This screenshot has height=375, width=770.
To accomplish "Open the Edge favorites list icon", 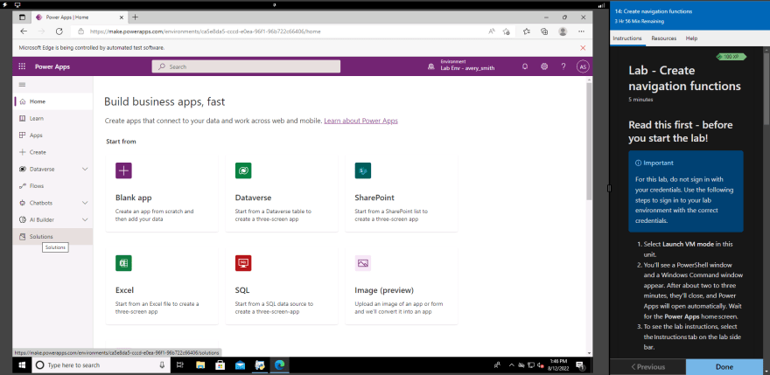I will (x=527, y=31).
